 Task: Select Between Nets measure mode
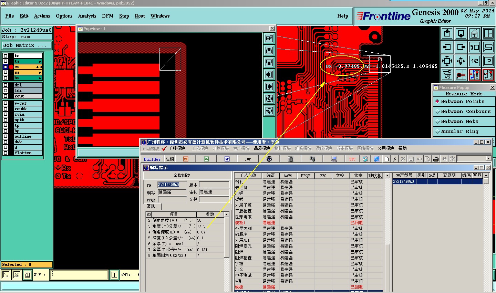[x=464, y=122]
